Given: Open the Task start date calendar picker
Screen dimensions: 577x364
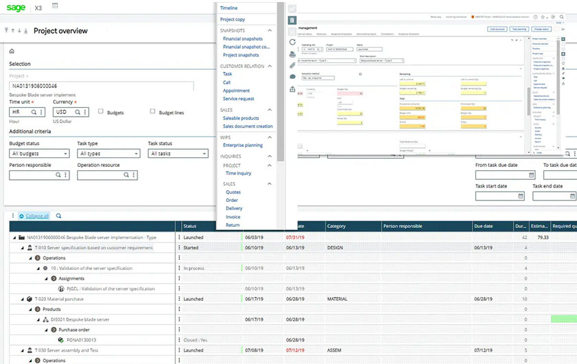Looking at the screenshot, I should click(521, 196).
